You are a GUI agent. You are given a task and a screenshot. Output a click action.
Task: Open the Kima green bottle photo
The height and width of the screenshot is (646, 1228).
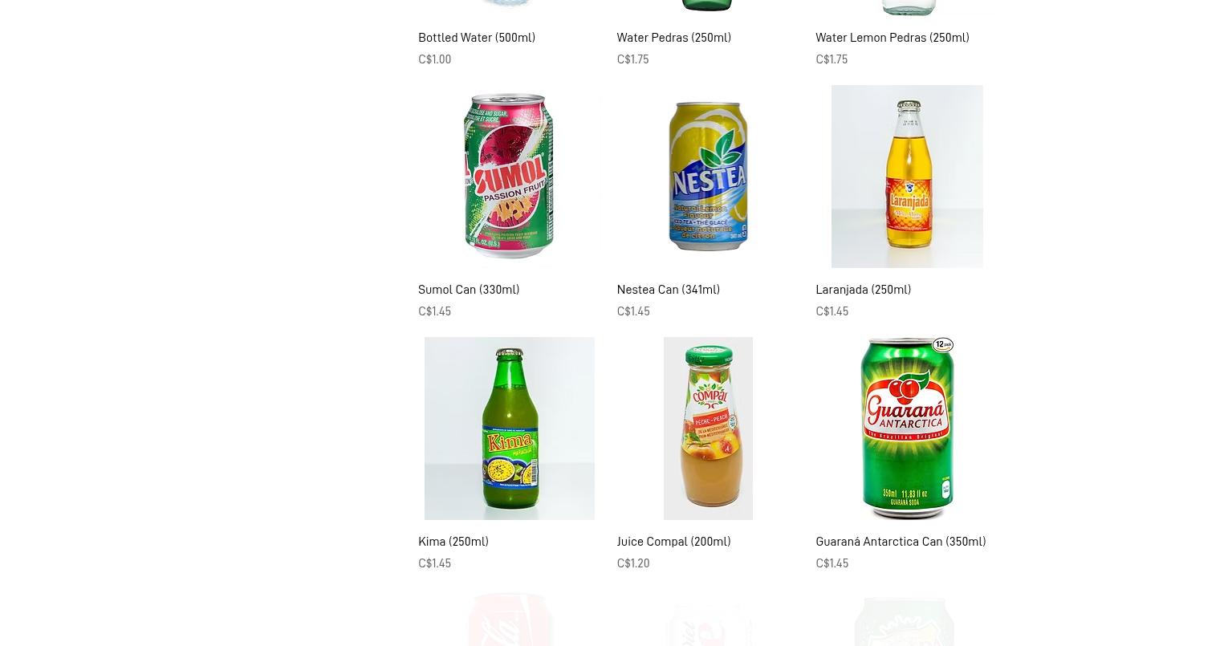click(509, 429)
